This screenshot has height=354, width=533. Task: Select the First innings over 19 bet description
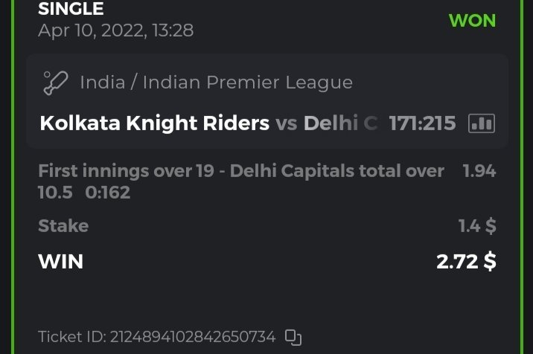click(x=240, y=171)
